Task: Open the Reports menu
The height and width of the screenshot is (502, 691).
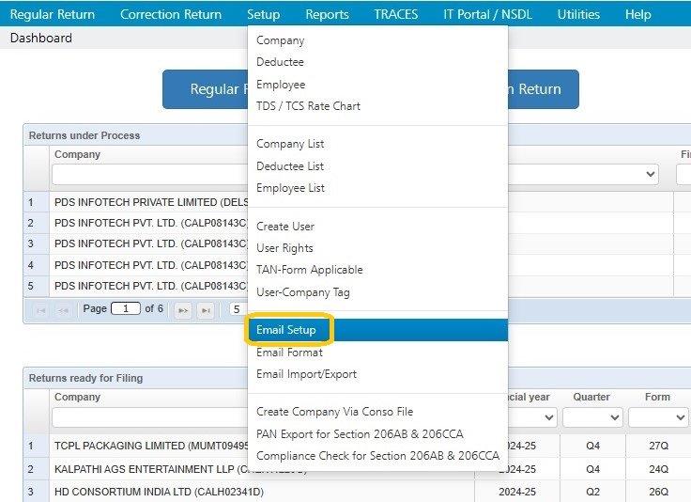Action: pyautogui.click(x=327, y=14)
